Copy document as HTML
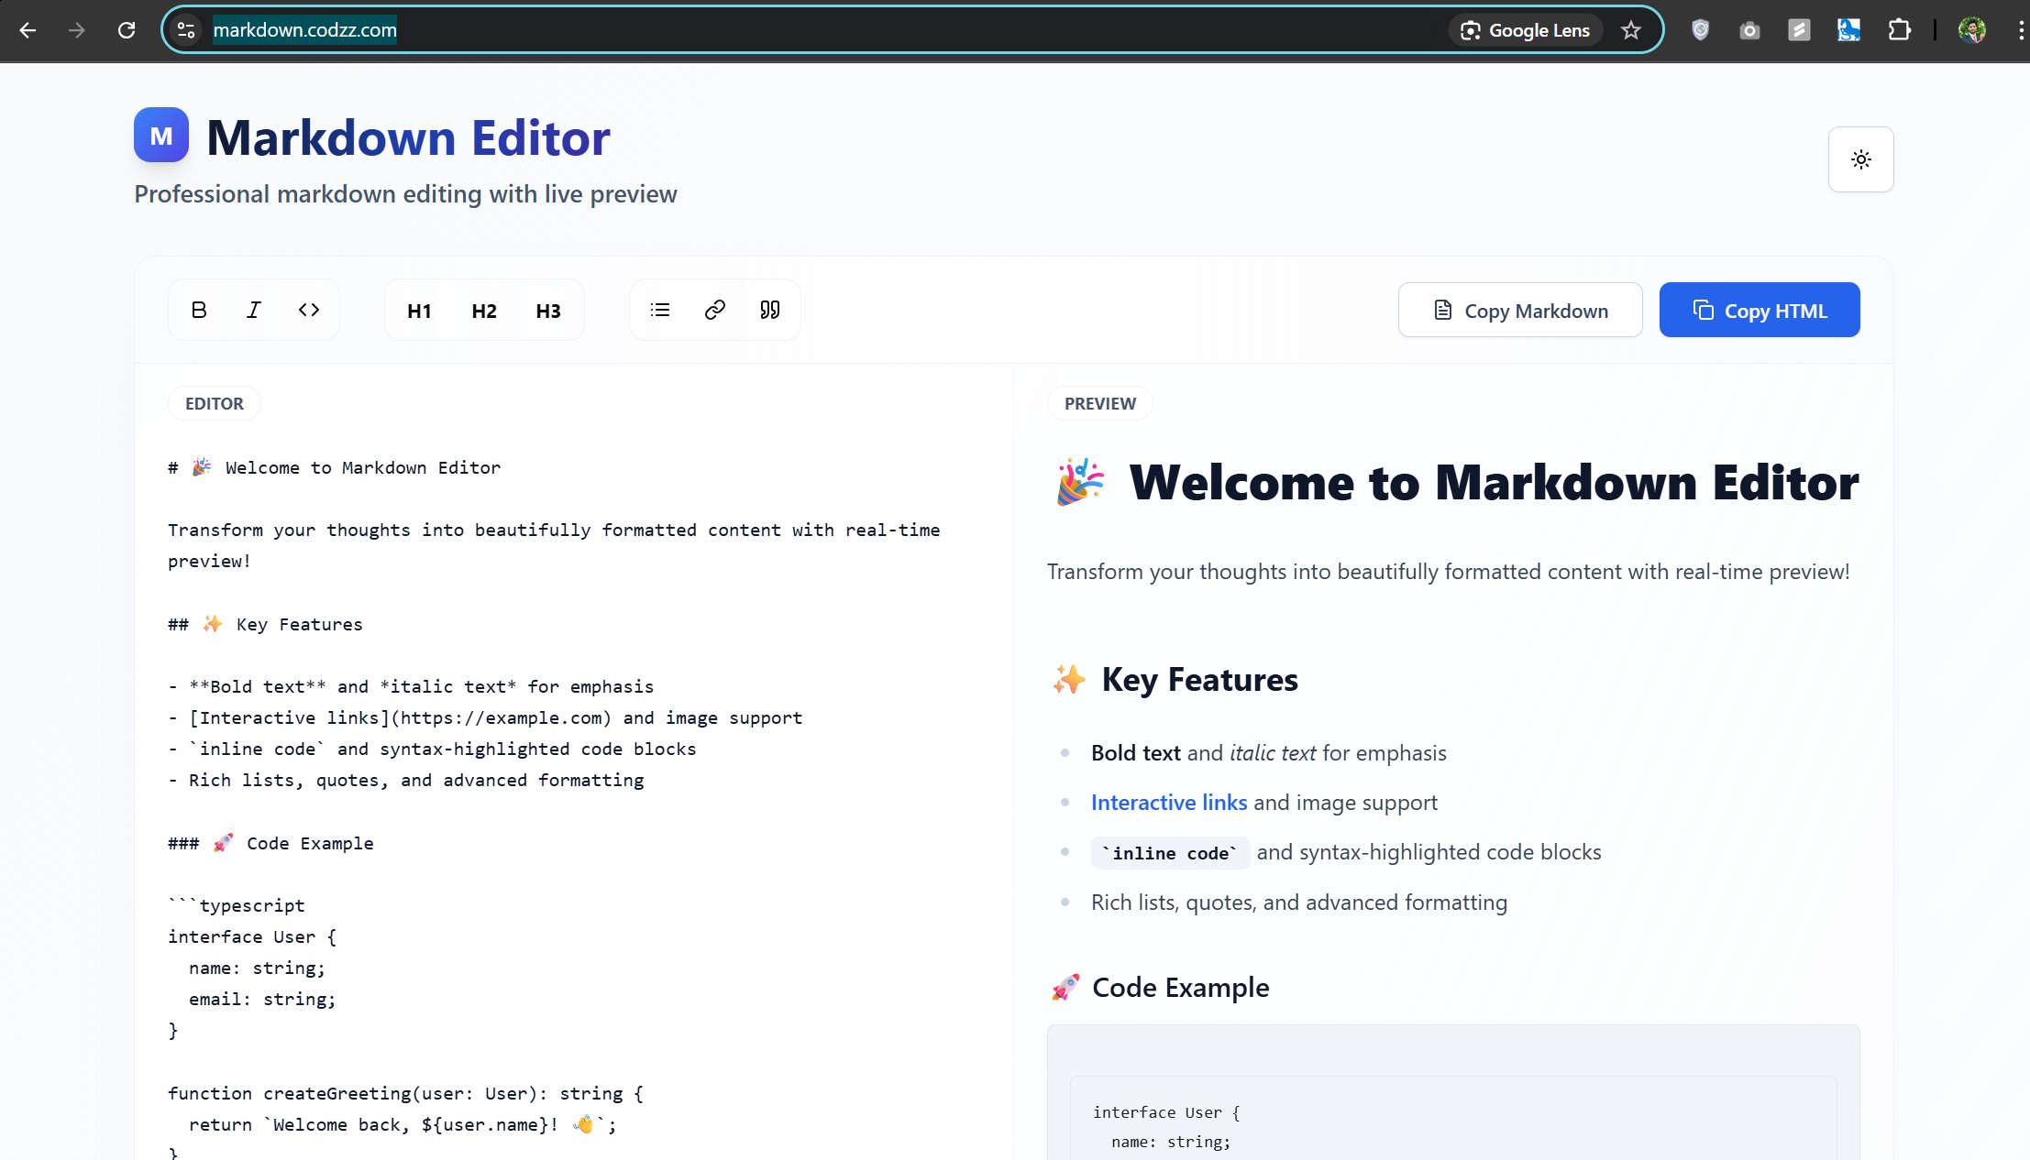2030x1160 pixels. click(x=1759, y=310)
